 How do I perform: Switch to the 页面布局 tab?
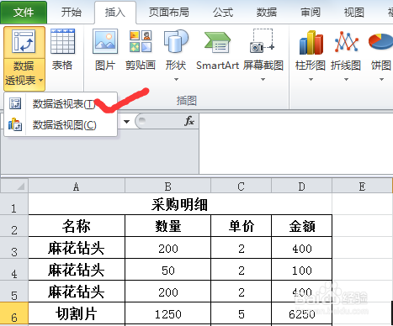pos(169,13)
